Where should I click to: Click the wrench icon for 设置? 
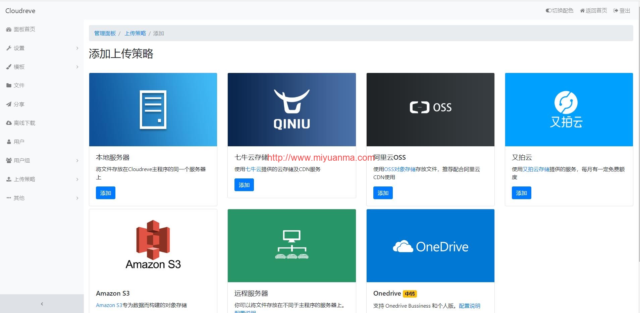tap(9, 48)
